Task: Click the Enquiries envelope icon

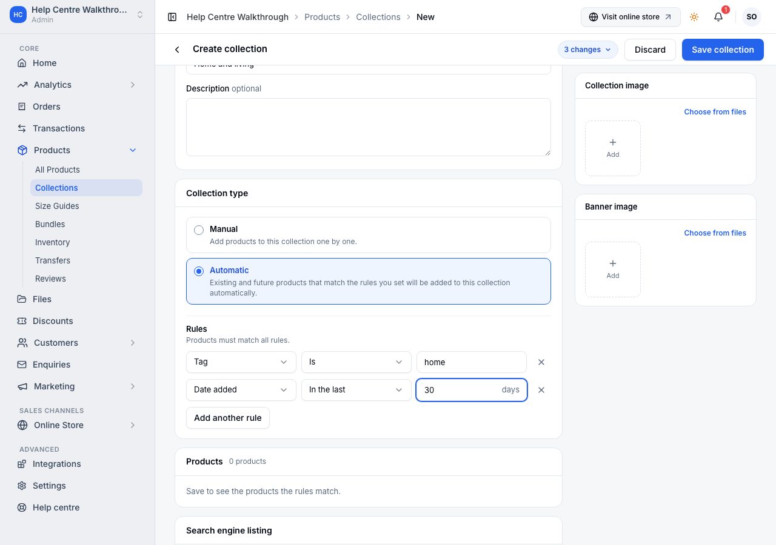Action: pos(22,365)
